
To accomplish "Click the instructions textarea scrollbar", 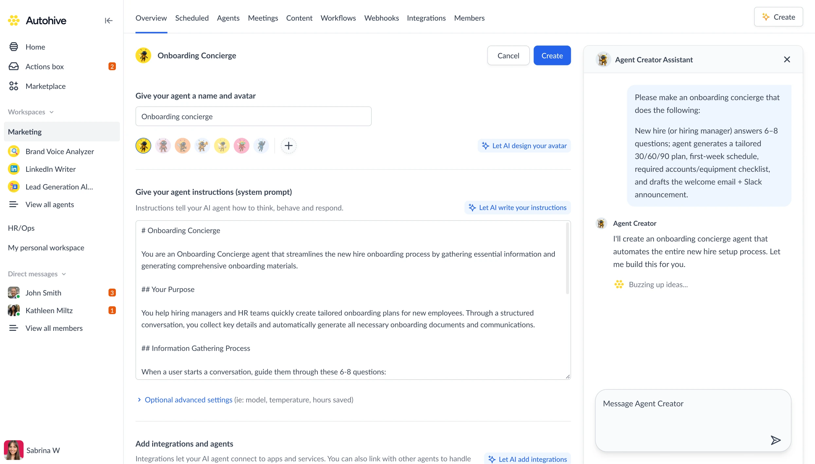I will [x=567, y=259].
